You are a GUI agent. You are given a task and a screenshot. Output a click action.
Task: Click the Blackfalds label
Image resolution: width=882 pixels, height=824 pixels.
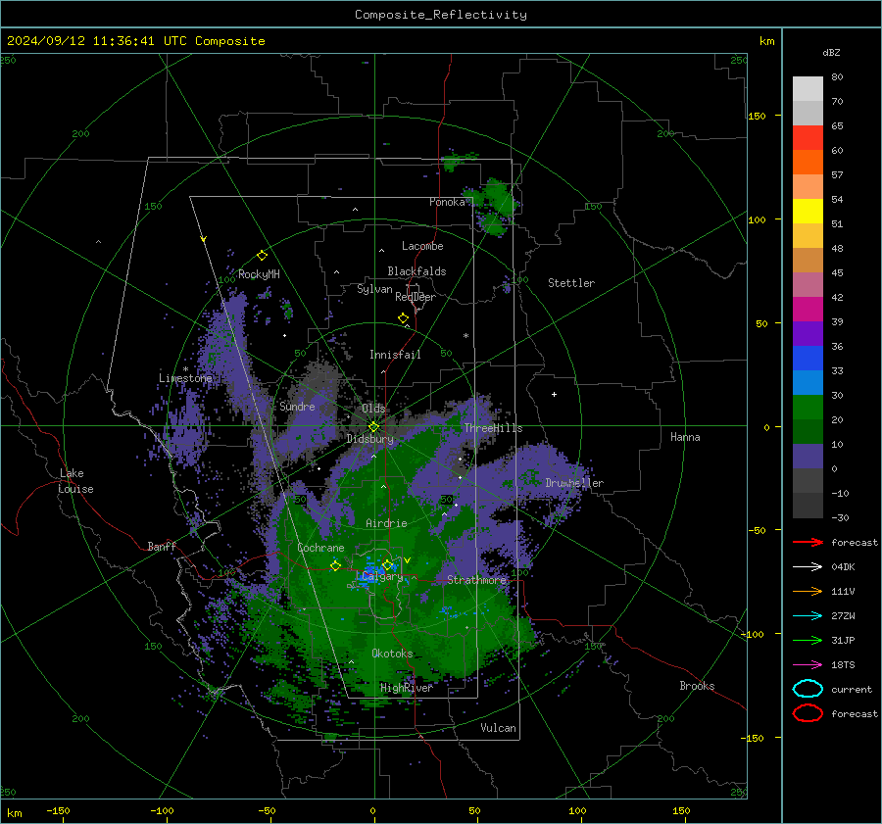pyautogui.click(x=416, y=271)
